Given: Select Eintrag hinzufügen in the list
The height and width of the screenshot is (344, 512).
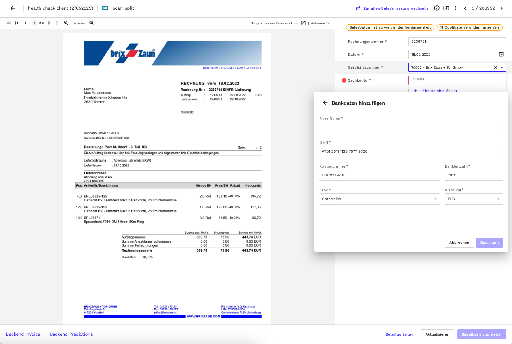Looking at the screenshot, I should (439, 90).
